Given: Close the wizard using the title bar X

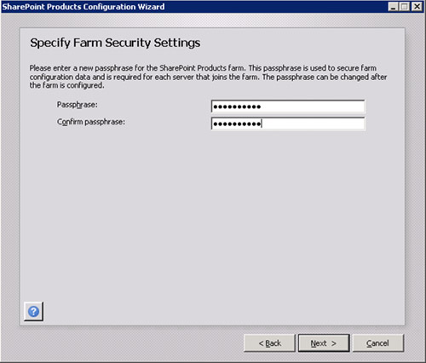Looking at the screenshot, I should pos(417,7).
